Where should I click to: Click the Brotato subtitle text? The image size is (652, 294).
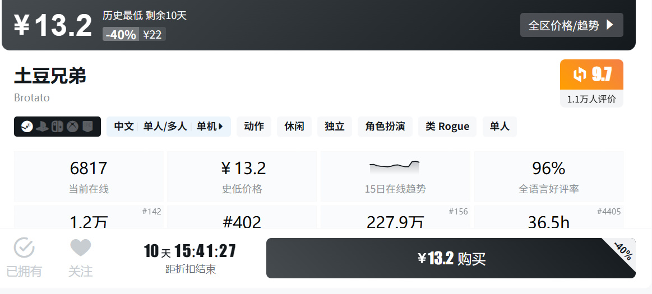pos(31,97)
